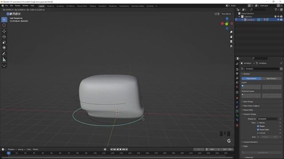The width and height of the screenshot is (284, 159).
Task: Open the Playback dropdown in timeline
Action: coord(12,149)
